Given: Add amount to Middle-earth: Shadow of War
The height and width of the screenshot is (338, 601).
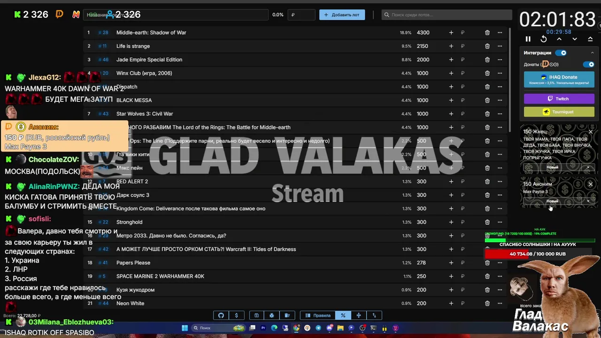Looking at the screenshot, I should 451,32.
